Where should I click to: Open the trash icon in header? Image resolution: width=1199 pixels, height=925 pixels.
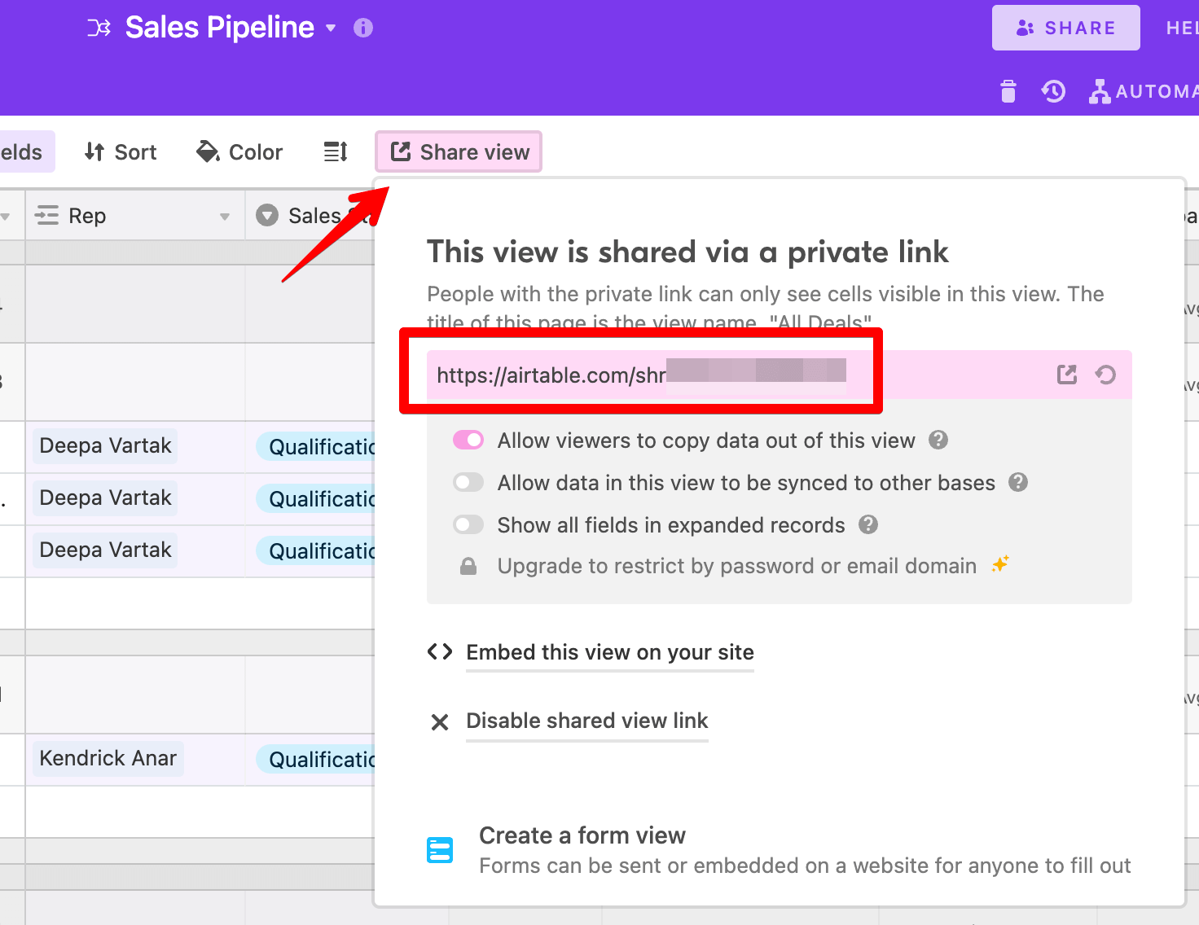(x=1008, y=91)
